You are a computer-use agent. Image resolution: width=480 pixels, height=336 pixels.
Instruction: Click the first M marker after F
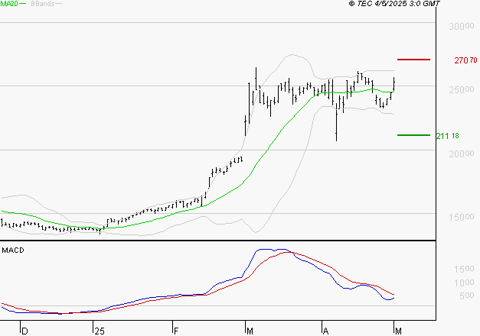point(250,331)
